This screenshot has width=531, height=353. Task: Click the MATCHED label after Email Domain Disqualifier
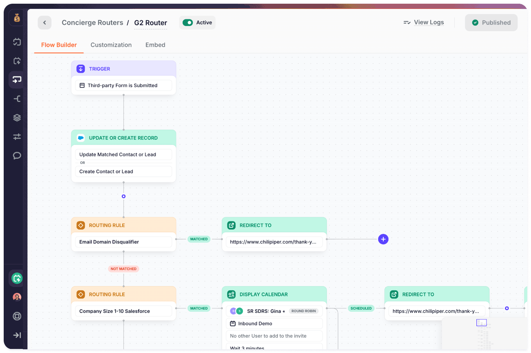point(199,239)
